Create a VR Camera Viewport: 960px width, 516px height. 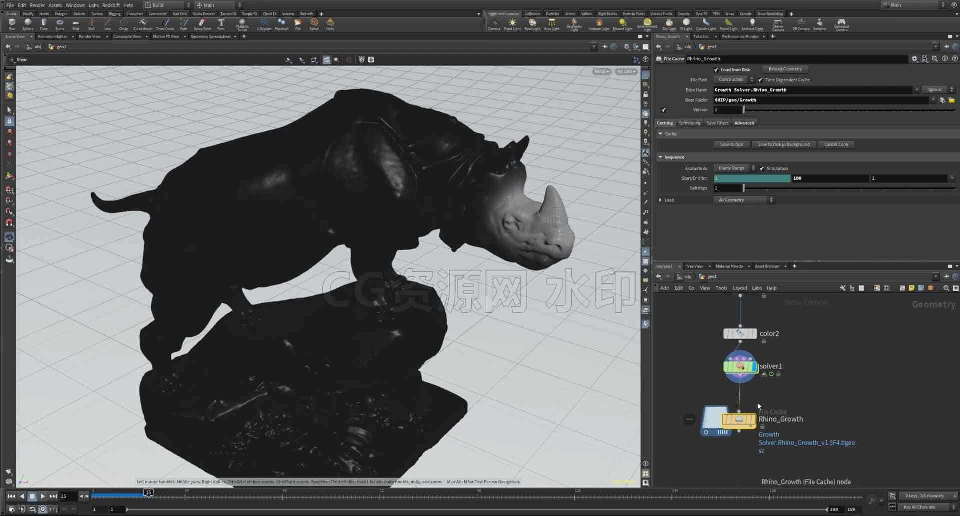[x=801, y=24]
